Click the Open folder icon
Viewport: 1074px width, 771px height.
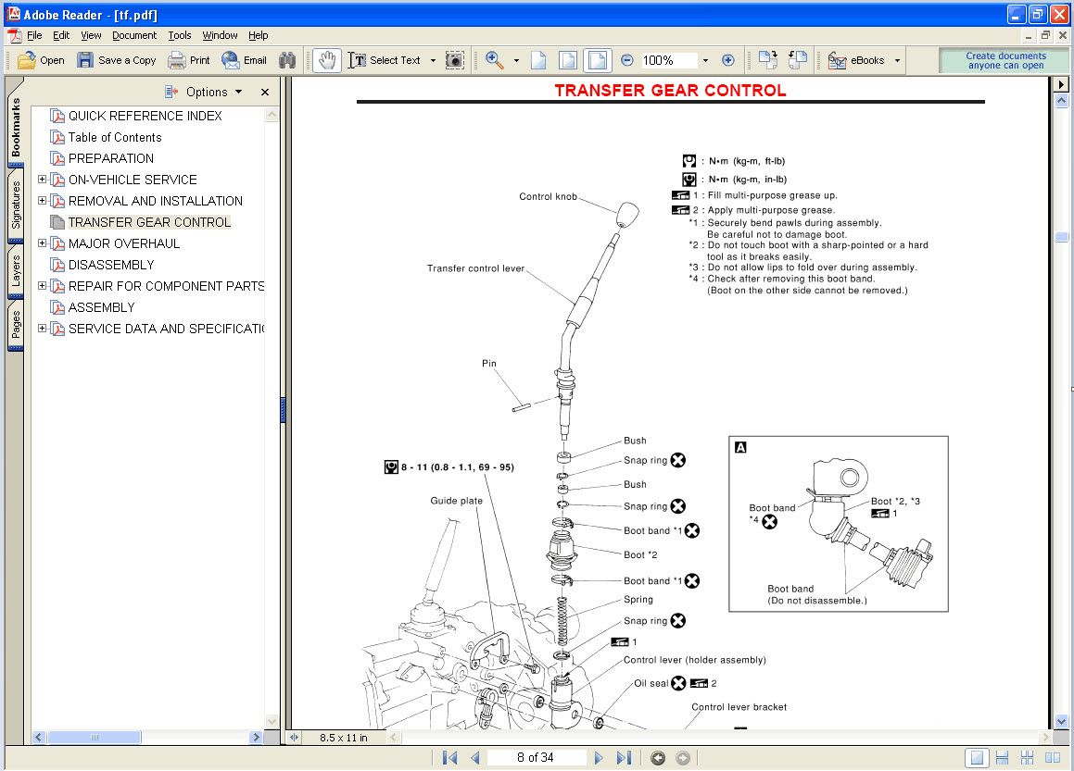[27, 60]
